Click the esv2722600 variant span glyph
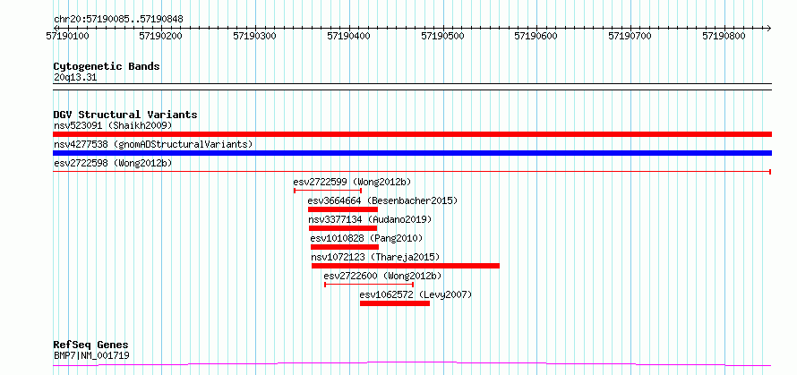The width and height of the screenshot is (797, 375). click(x=369, y=285)
